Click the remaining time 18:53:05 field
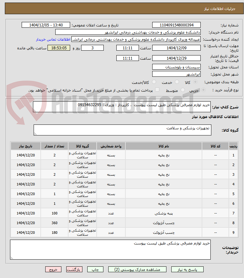Image resolution: width=244 pixels, height=278 pixels. pyautogui.click(x=59, y=48)
